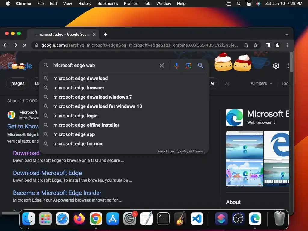Screen dimensions: 308x231
Task: Open Download Microsoft Edge link
Action: tap(47, 173)
